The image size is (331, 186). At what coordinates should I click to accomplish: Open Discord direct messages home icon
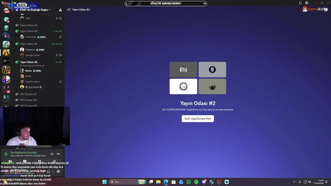pos(6,10)
